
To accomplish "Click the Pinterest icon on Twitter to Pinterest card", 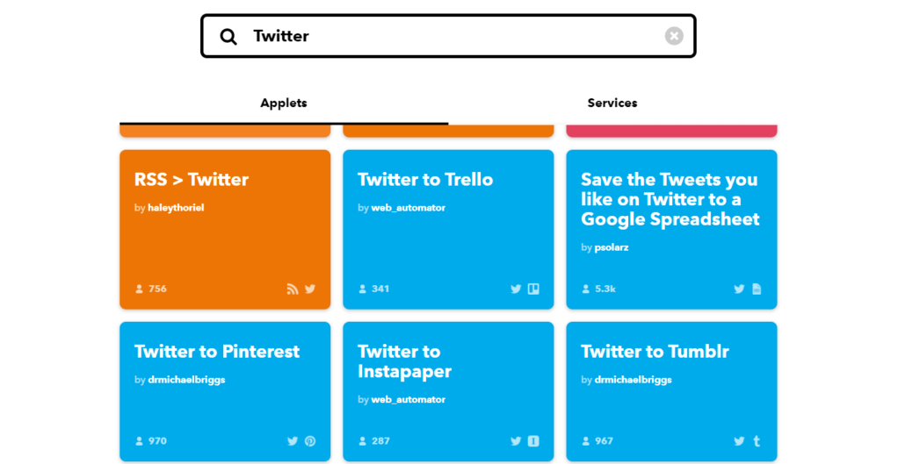I will coord(310,441).
